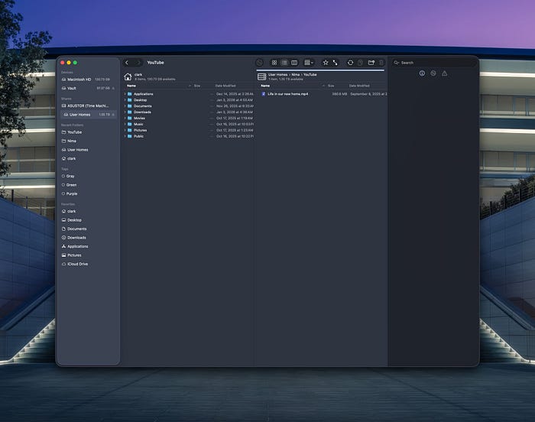Click the Sync arrows toolbar icon
Screen dimensions: 535x422
(x=350, y=63)
